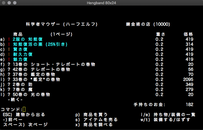Click the red potion icon in row a
Viewport: 203px width, 130px height.
9,39
